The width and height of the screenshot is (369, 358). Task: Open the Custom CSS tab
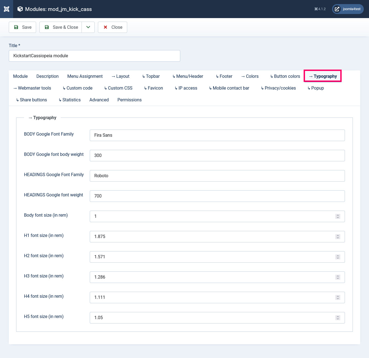118,88
